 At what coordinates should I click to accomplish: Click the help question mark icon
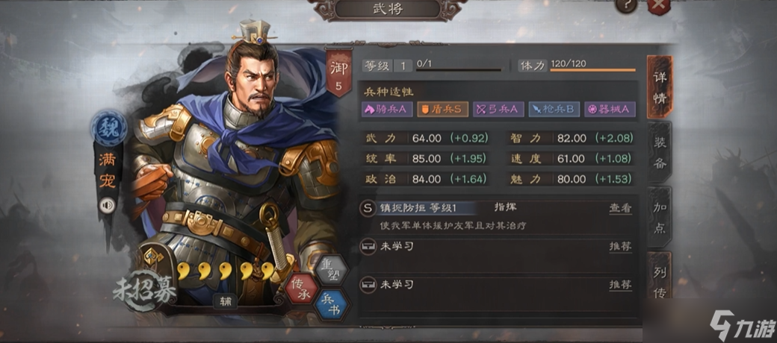pos(626,4)
